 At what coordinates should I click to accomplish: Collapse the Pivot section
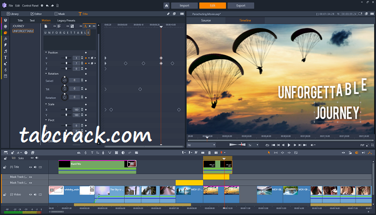[x=46, y=120]
